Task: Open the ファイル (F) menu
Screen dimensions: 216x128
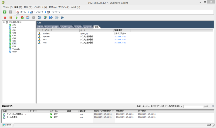Action: coord(8,7)
